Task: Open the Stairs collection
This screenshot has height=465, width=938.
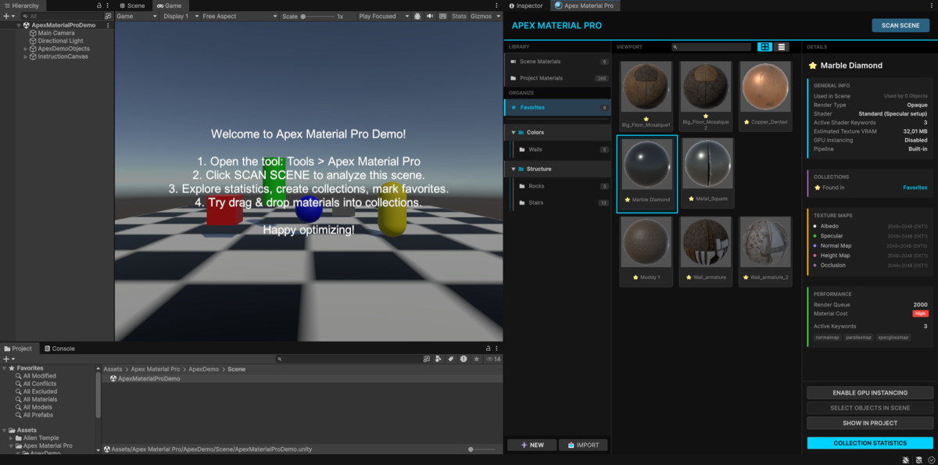Action: pos(557,202)
